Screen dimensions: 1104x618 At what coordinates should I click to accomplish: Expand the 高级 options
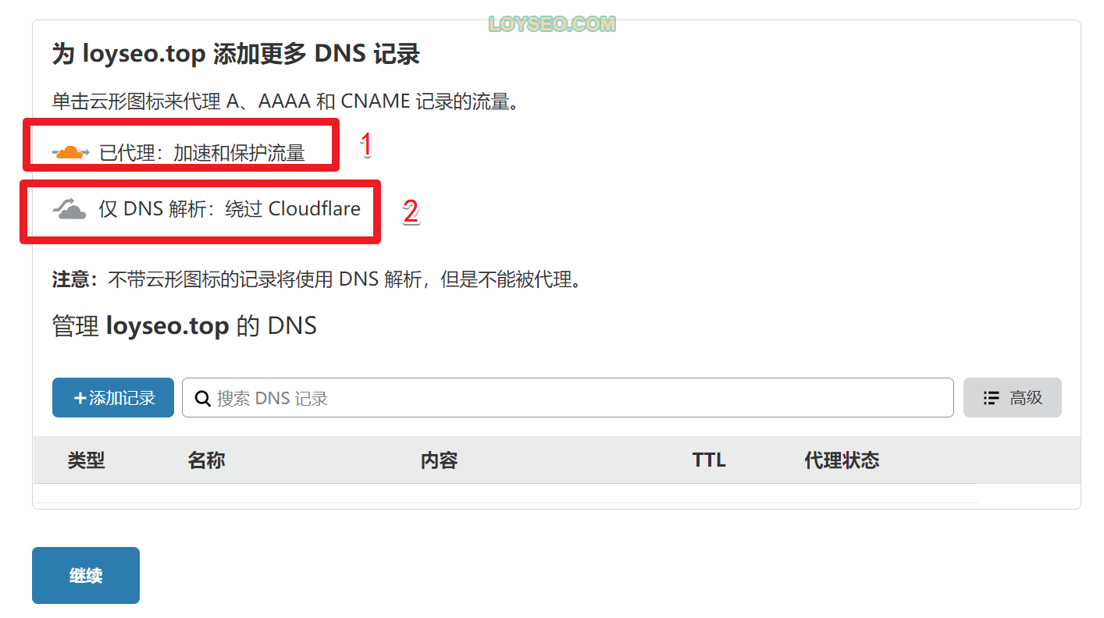(1013, 398)
